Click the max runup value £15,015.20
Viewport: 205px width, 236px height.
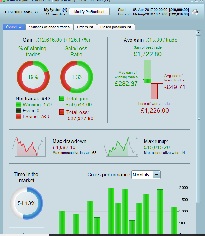[157, 147]
